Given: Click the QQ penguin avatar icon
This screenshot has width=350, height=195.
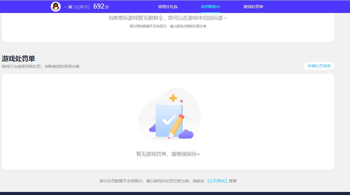Looking at the screenshot, I should (x=56, y=6).
